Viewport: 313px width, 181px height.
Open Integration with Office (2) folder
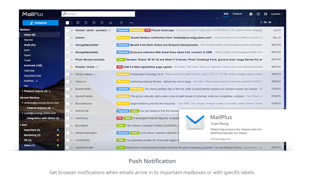pyautogui.click(x=43, y=118)
